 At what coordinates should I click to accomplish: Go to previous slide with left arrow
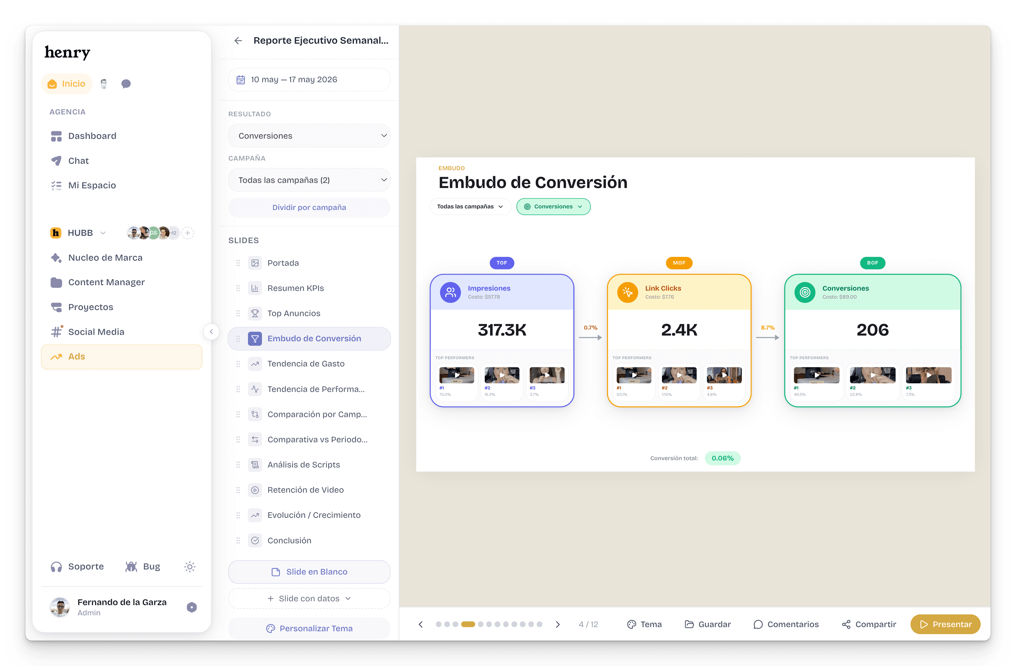coord(420,624)
